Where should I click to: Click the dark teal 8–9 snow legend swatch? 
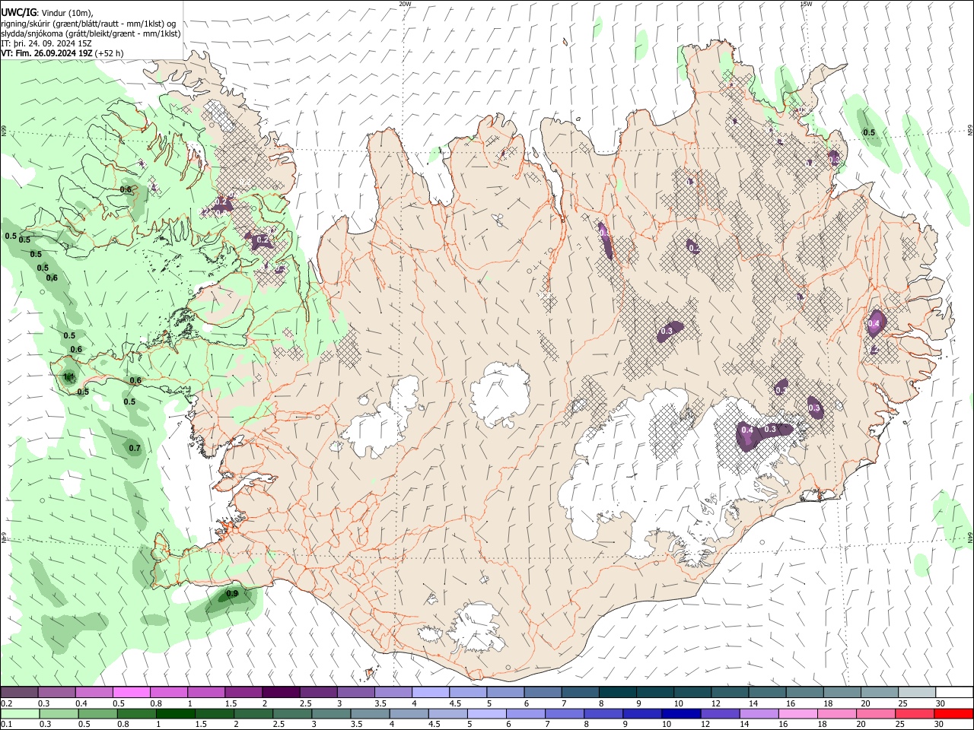(x=618, y=692)
